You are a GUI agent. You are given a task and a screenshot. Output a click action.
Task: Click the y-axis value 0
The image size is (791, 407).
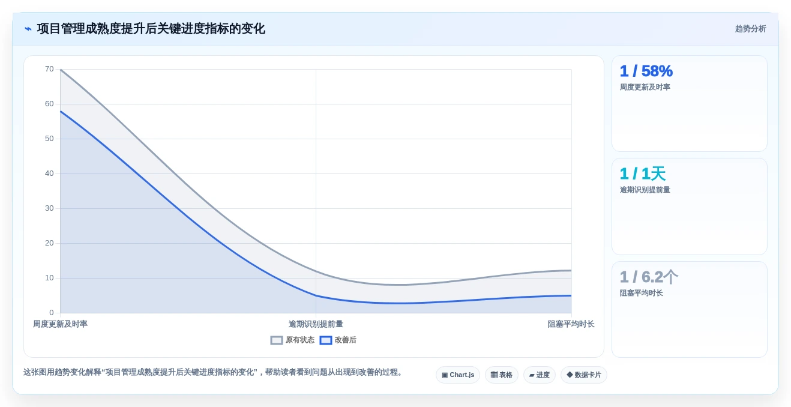click(x=52, y=313)
